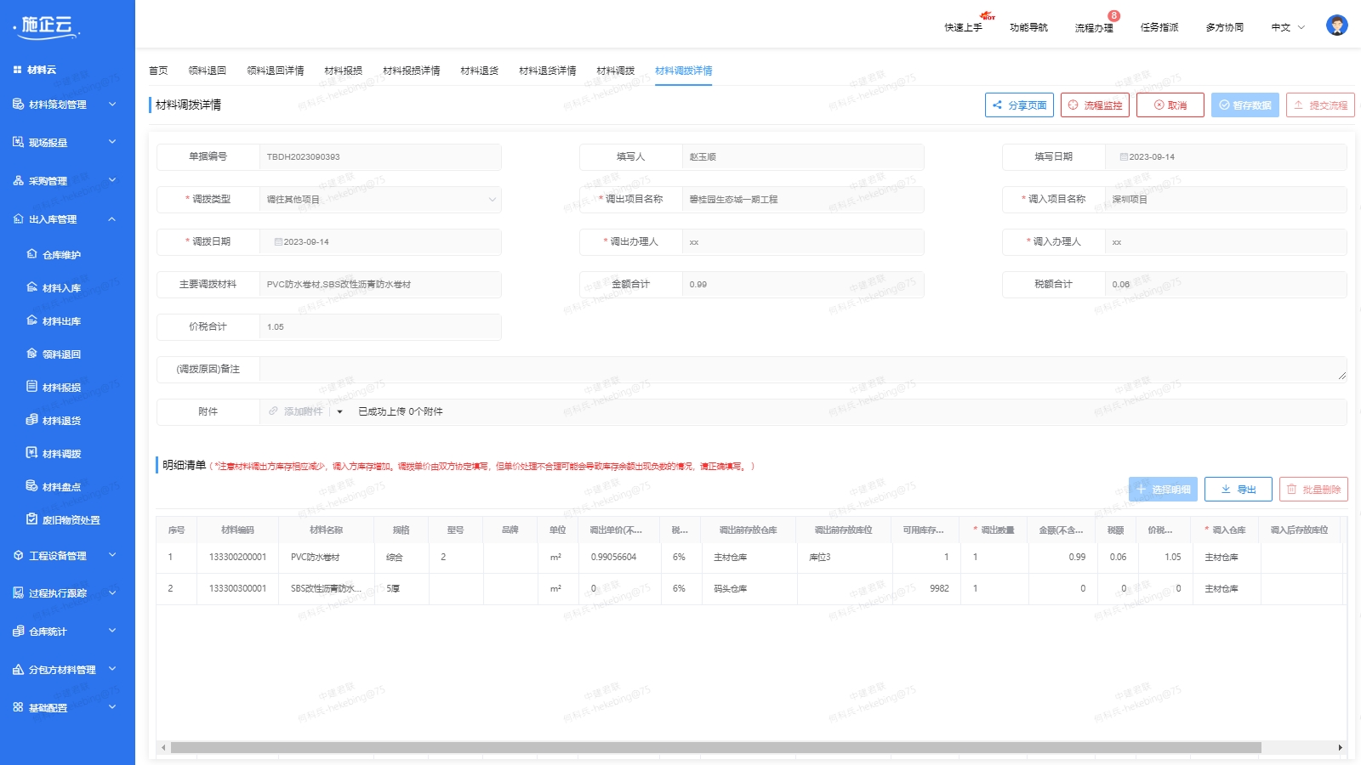
Task: Switch to the 材料退货 tab
Action: [480, 71]
